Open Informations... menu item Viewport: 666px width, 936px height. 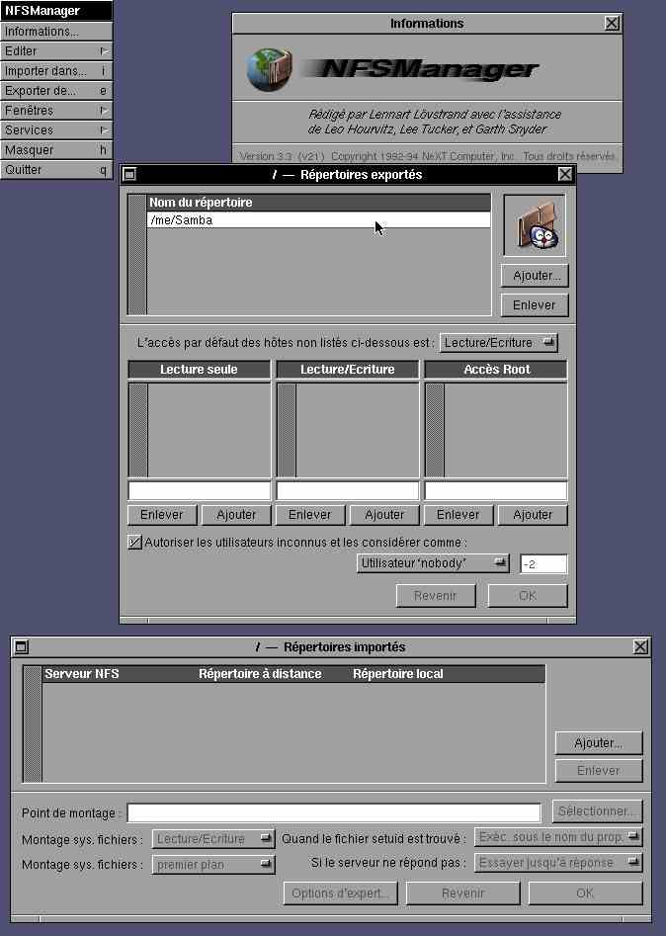[x=56, y=31]
